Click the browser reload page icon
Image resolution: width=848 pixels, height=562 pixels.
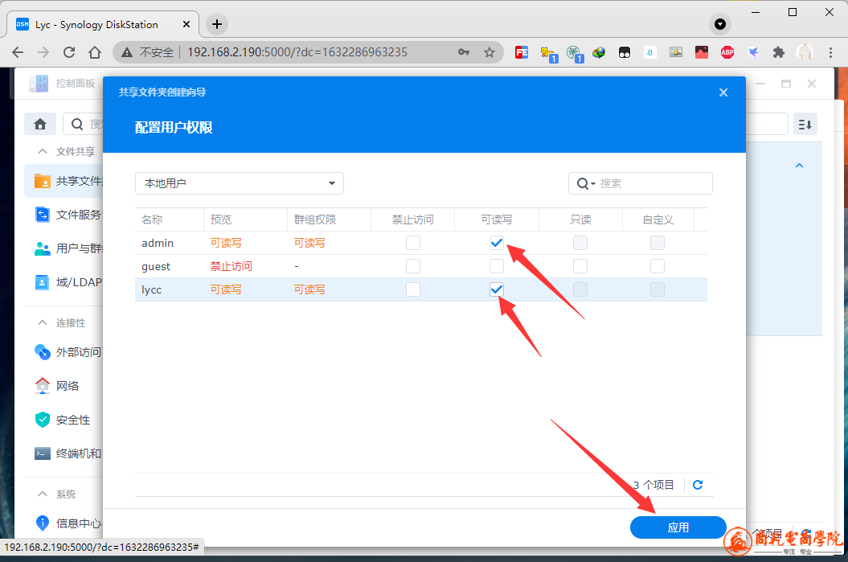69,52
